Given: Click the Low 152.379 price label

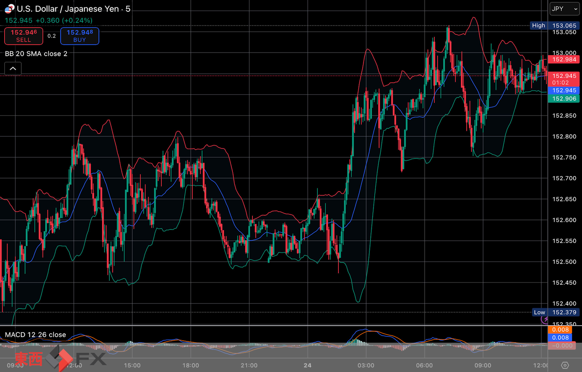Looking at the screenshot, I should (x=555, y=312).
